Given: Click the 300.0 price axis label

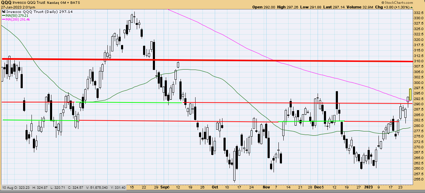Looking at the screenshot, I should tap(419, 83).
